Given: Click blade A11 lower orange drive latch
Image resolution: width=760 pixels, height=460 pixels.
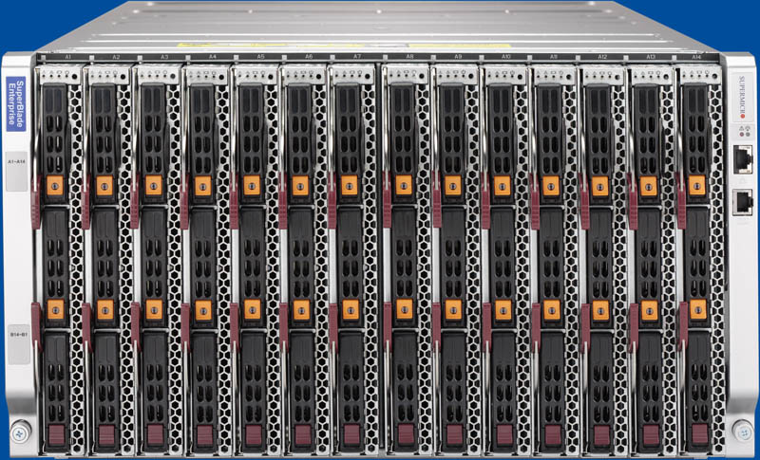Looking at the screenshot, I should pyautogui.click(x=552, y=310).
